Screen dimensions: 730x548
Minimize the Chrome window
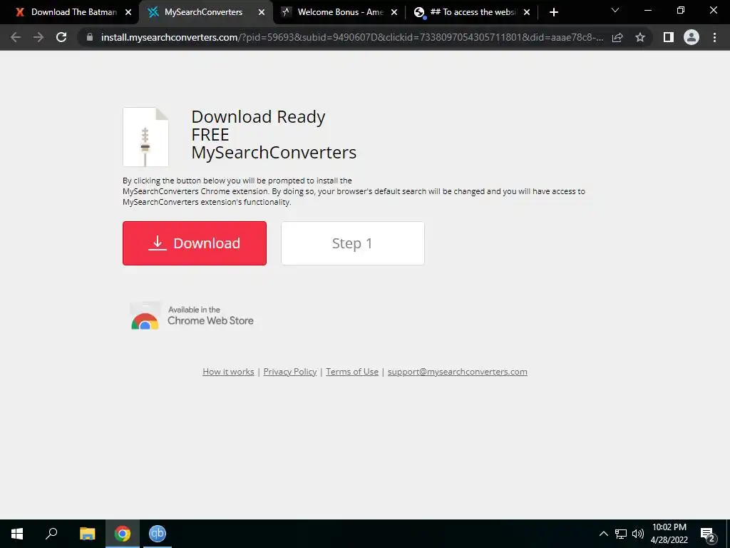[647, 10]
